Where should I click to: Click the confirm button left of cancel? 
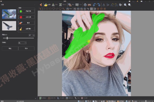coord(10,48)
